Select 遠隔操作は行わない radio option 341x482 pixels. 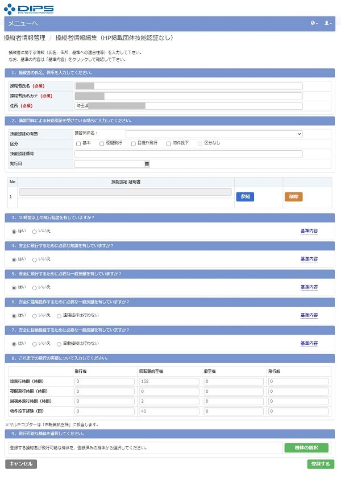point(59,315)
